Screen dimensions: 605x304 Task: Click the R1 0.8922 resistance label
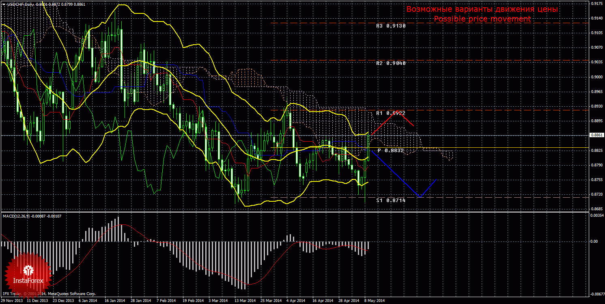click(391, 113)
